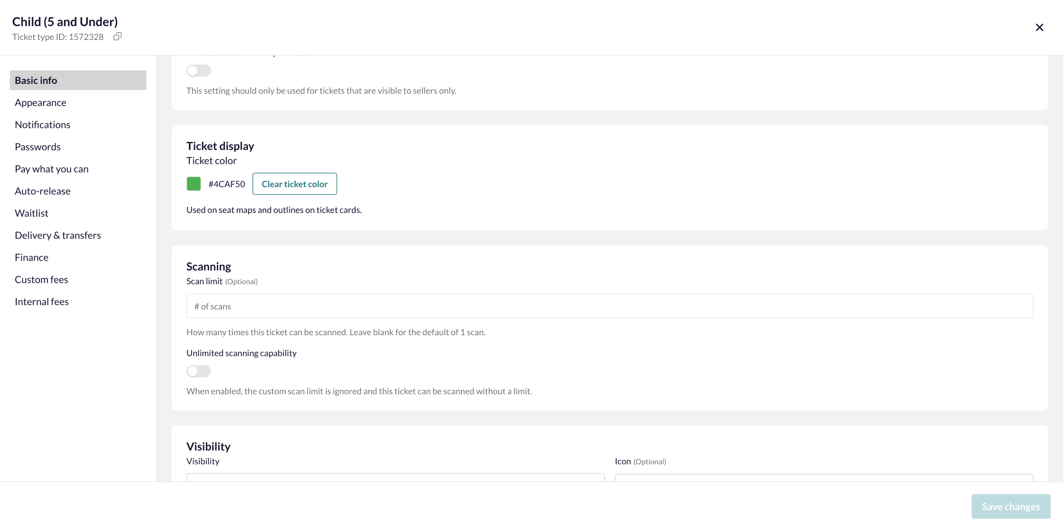Select Custom fees in sidebar

point(41,279)
